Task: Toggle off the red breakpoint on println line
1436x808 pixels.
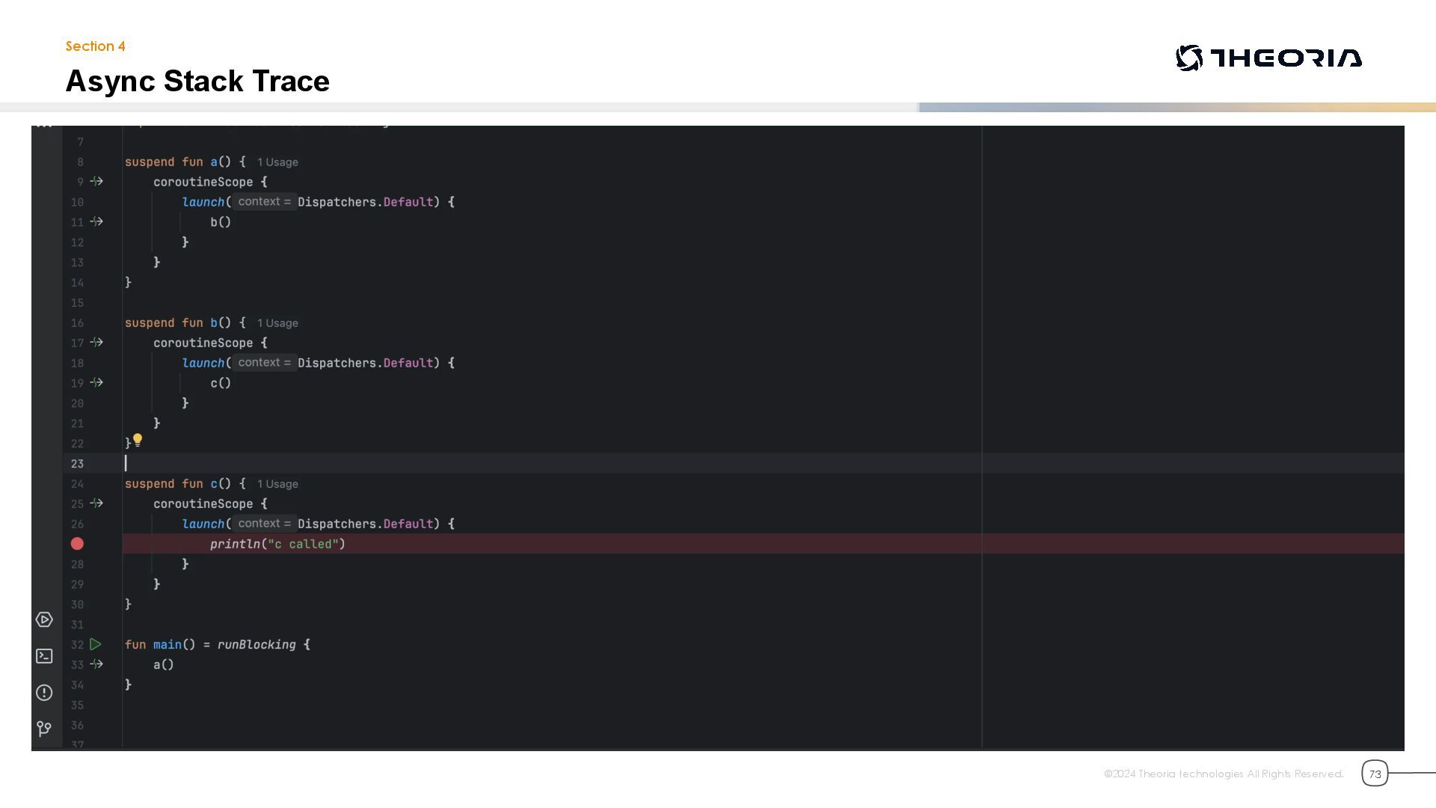Action: [x=77, y=544]
